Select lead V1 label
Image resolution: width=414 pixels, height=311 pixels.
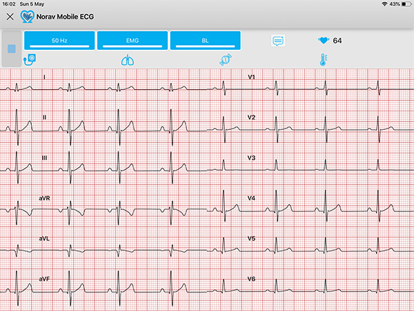coord(251,77)
